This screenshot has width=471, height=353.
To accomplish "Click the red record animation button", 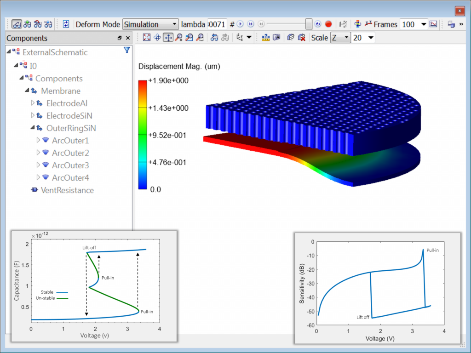I will 328,24.
